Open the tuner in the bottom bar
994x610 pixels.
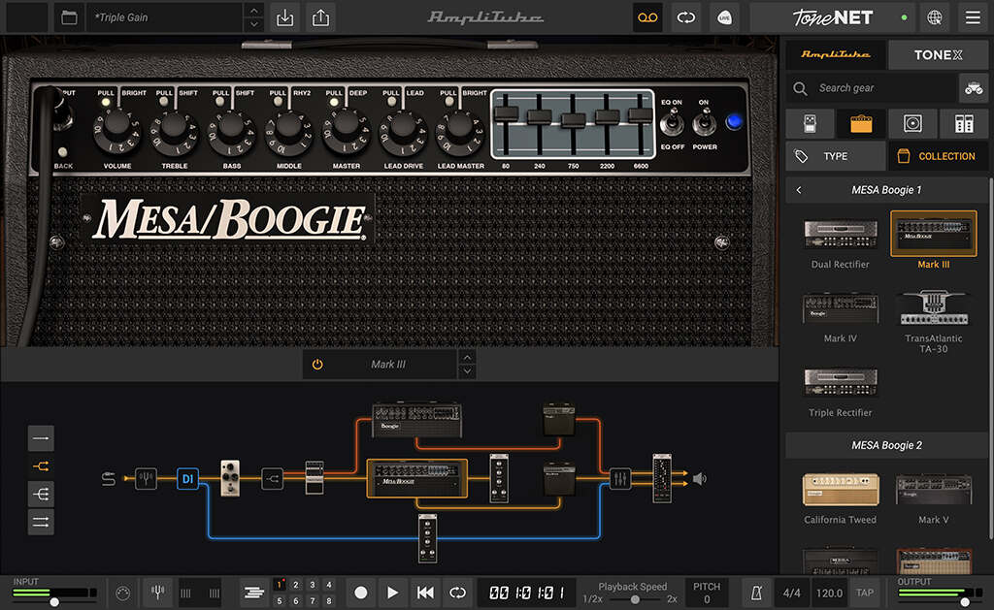[157, 592]
